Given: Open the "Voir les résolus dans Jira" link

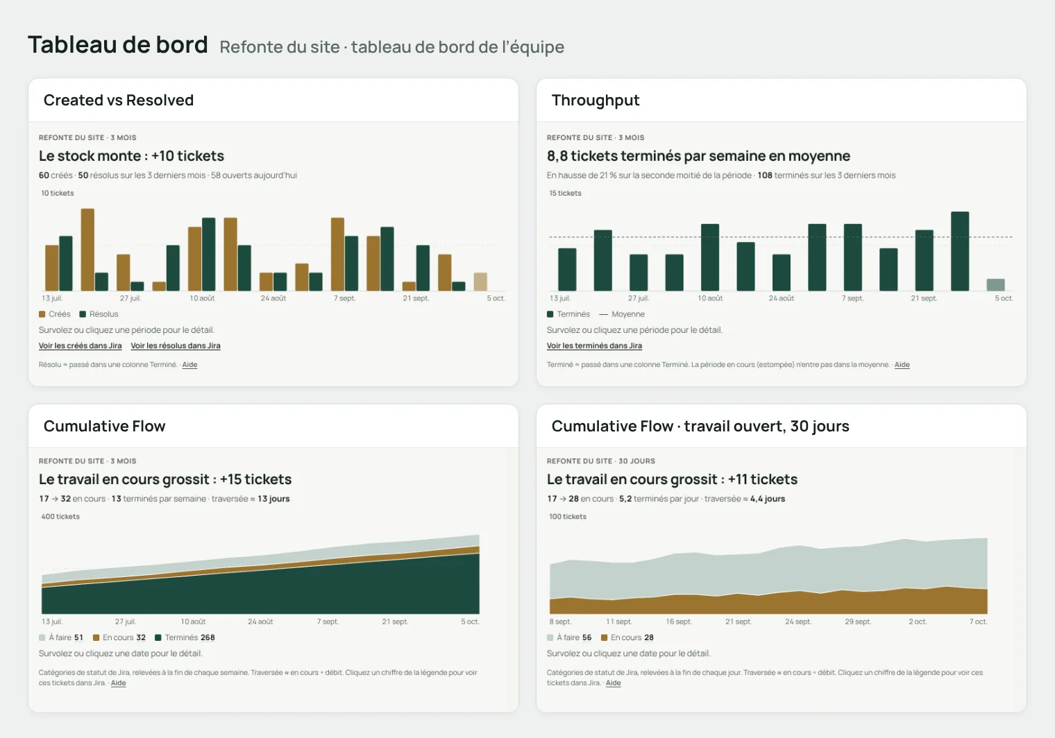Looking at the screenshot, I should [x=176, y=345].
